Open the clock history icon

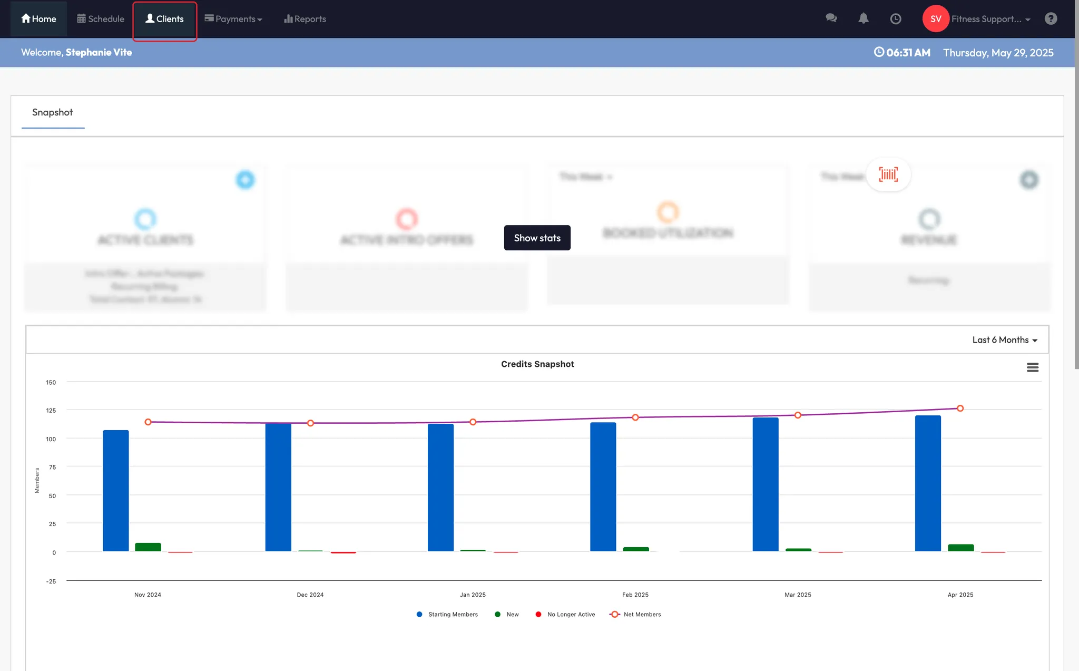895,19
